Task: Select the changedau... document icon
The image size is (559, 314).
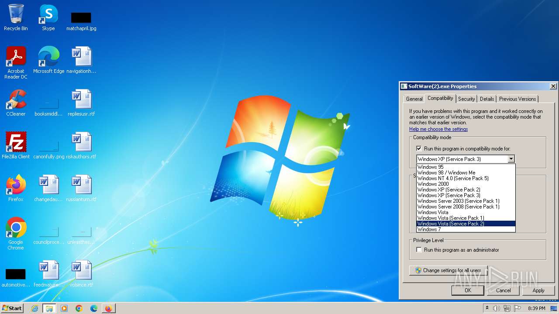Action: point(48,188)
